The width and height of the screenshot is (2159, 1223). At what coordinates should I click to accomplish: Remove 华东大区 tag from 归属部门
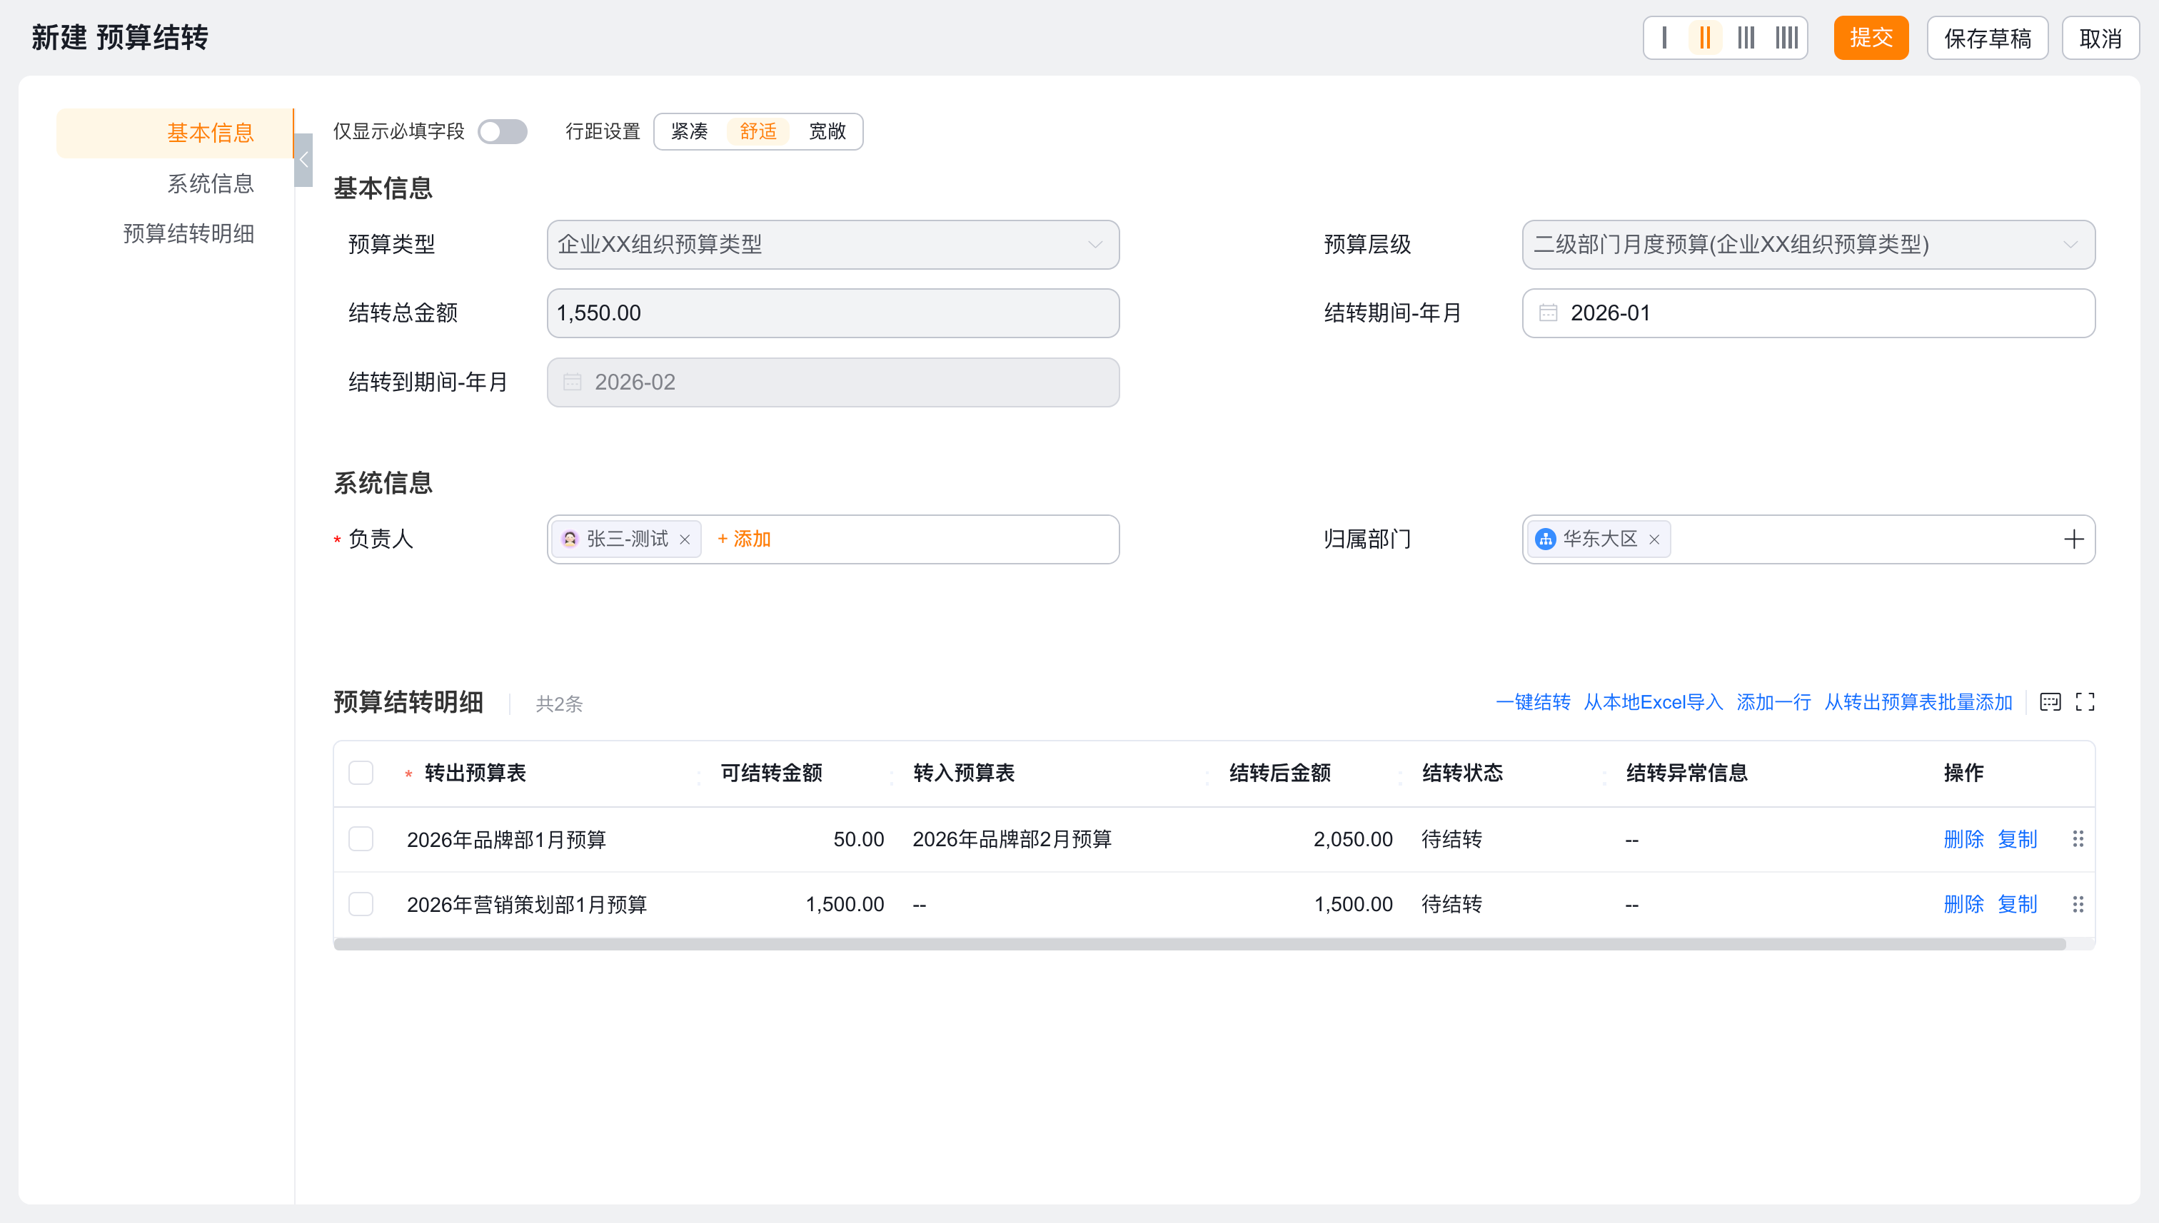1654,540
